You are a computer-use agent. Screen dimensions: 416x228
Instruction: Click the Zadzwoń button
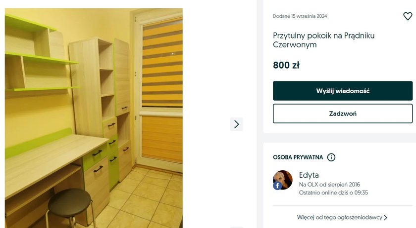tap(343, 114)
